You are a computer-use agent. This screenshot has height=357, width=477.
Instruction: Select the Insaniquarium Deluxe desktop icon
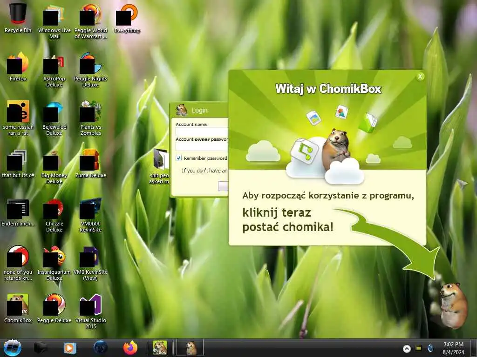(x=54, y=264)
